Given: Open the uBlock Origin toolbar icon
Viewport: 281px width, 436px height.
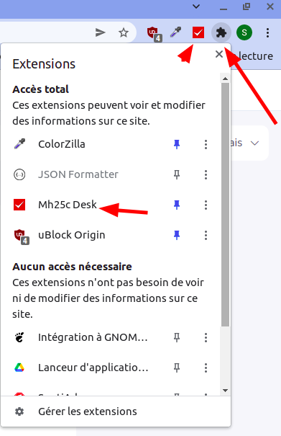Looking at the screenshot, I should coord(154,33).
